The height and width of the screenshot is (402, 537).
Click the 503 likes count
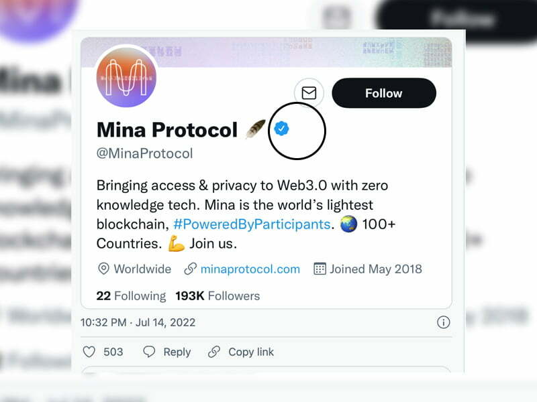[113, 352]
